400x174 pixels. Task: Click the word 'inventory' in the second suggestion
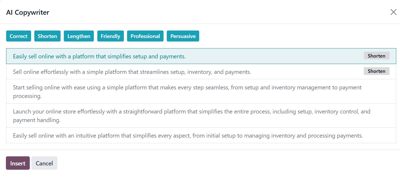(200, 72)
